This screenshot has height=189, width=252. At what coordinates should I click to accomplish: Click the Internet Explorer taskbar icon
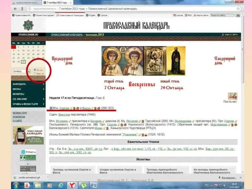(x=61, y=185)
